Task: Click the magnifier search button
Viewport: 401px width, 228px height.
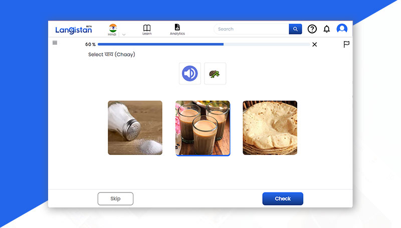Action: coord(295,29)
